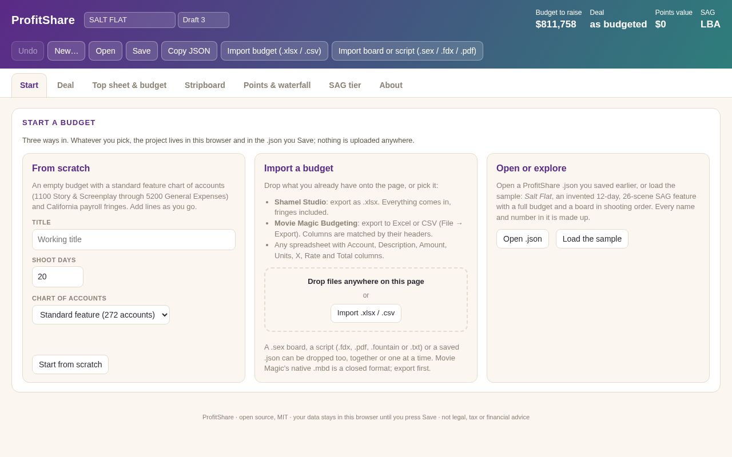Click Start from scratch

(70, 364)
